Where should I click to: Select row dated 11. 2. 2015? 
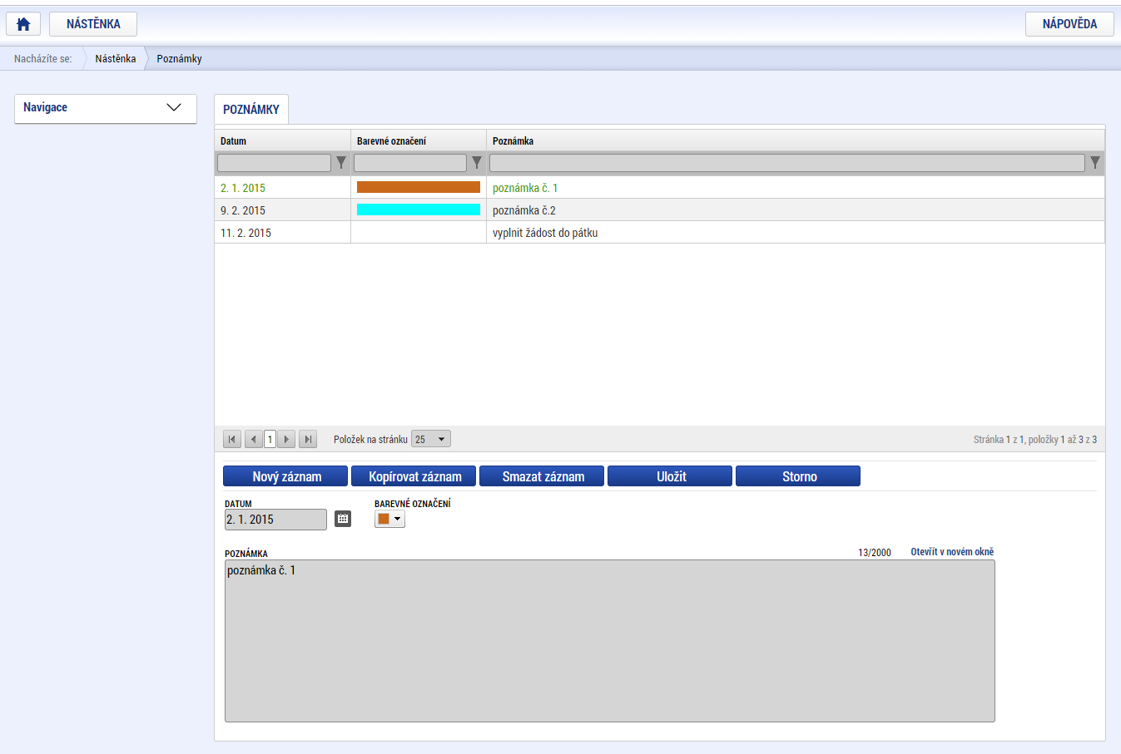[659, 232]
